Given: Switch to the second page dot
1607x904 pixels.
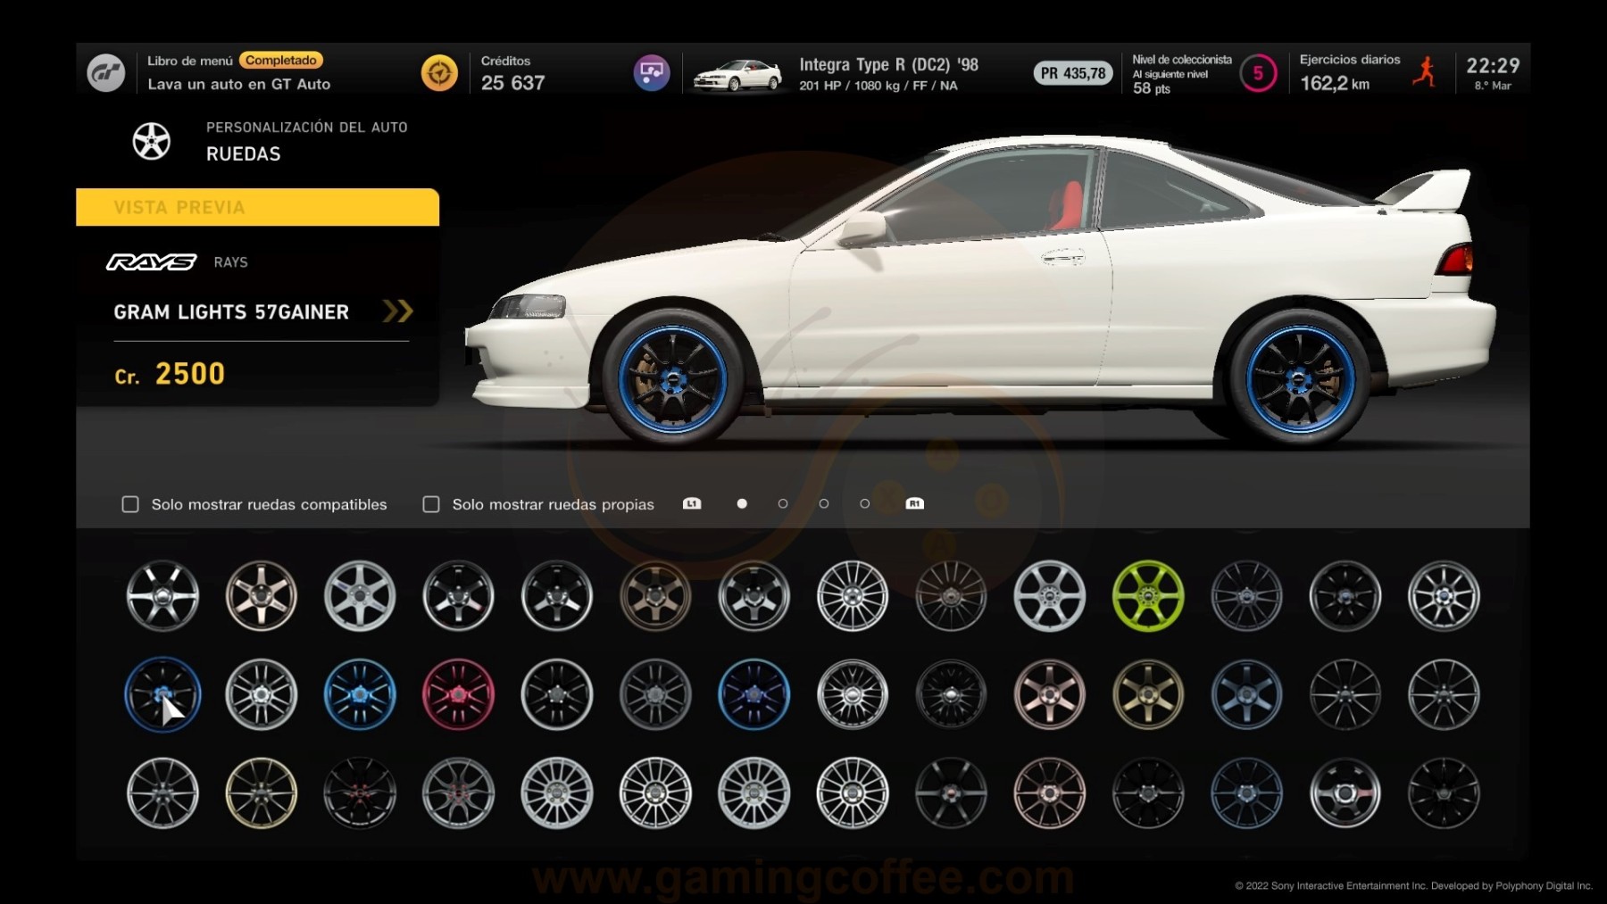Looking at the screenshot, I should click(783, 503).
